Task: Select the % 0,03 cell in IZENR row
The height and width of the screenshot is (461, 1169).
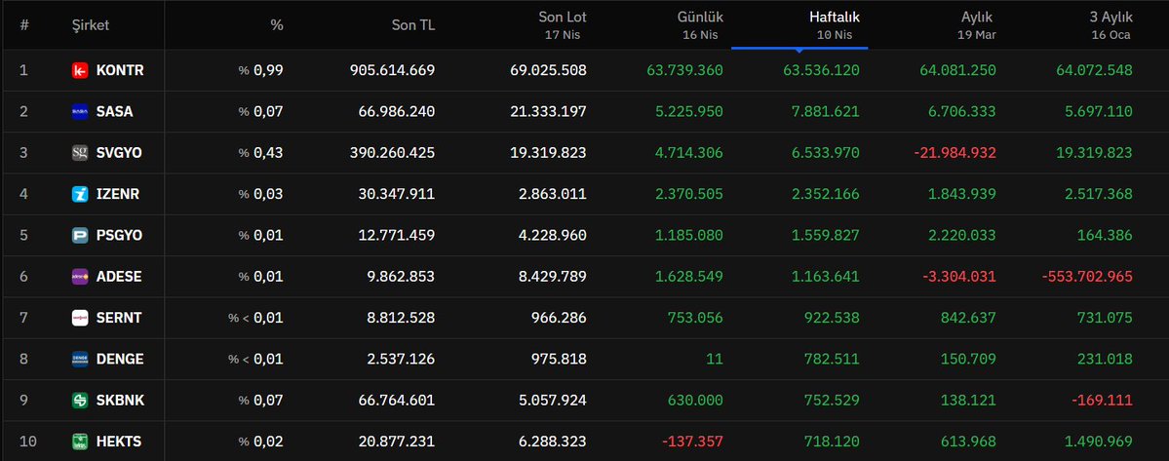Action: (261, 194)
